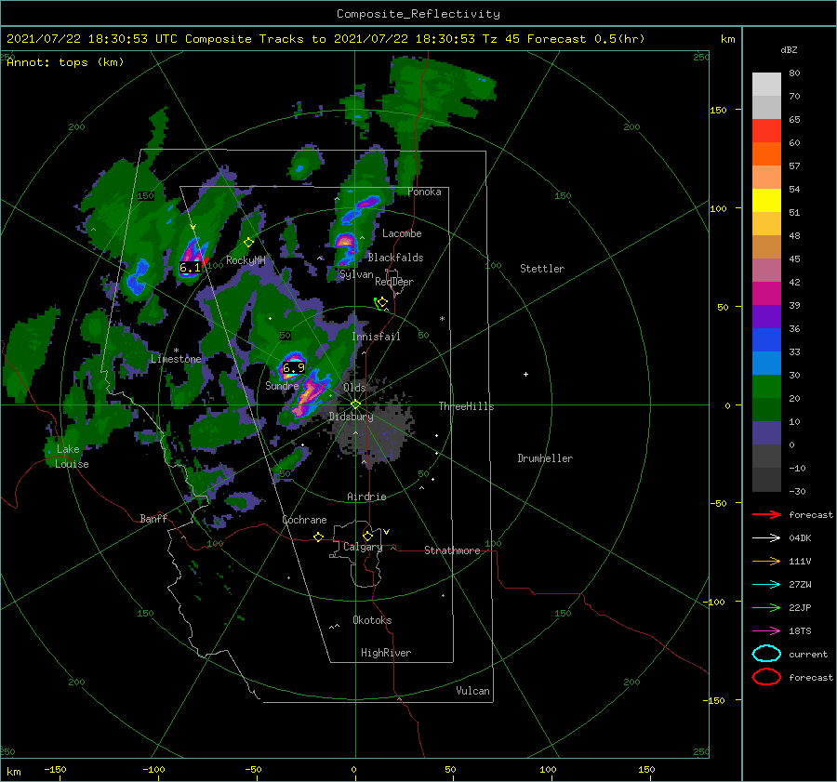Click the RockyMH label

pyautogui.click(x=246, y=260)
